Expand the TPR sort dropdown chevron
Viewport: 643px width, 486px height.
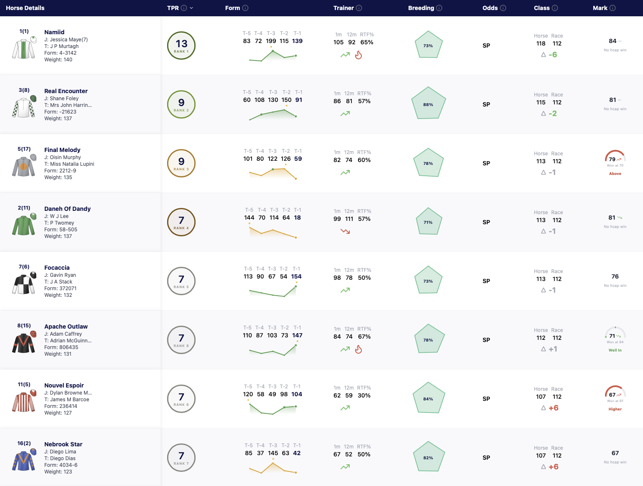[191, 8]
